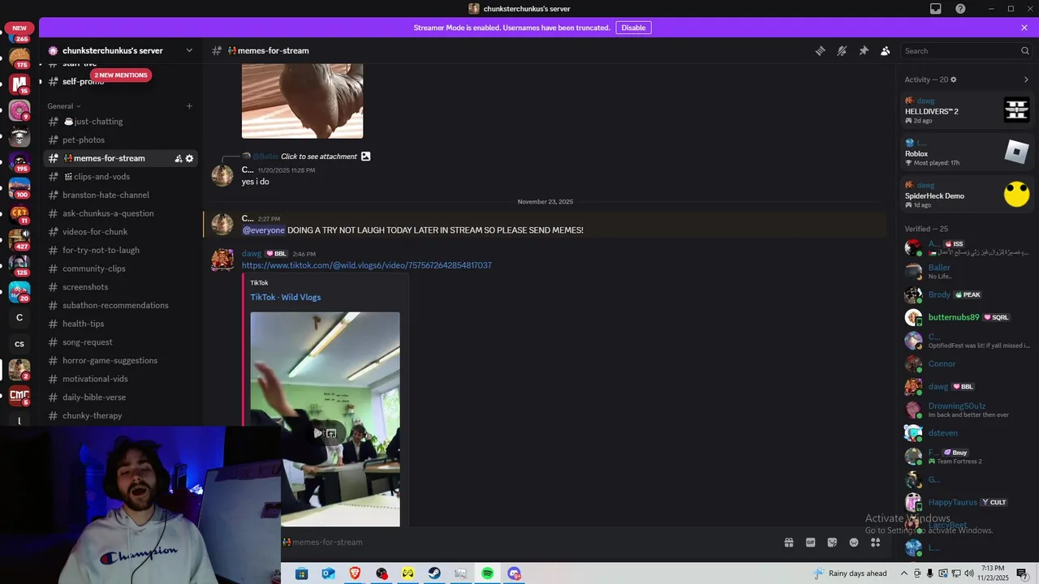The image size is (1039, 584).
Task: Open SpiderHeck Demo activity card
Action: click(967, 195)
